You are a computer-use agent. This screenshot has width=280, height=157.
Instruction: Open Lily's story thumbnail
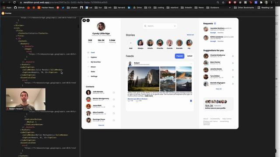(x=189, y=43)
